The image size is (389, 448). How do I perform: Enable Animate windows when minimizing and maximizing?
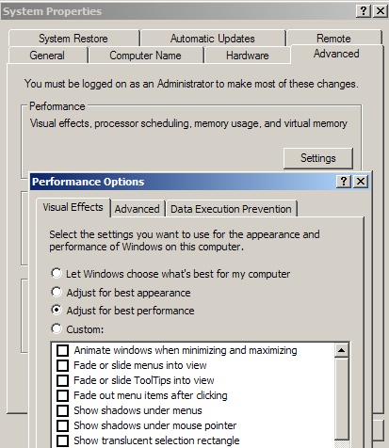tap(62, 350)
